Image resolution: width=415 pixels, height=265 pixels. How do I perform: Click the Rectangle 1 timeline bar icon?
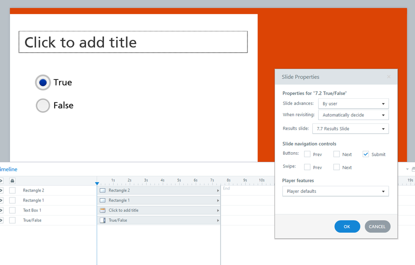pos(103,200)
